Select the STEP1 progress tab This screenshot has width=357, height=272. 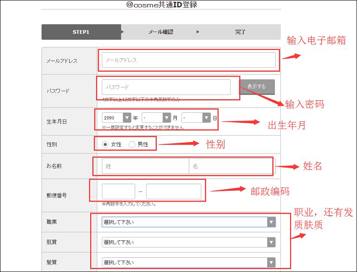point(81,32)
